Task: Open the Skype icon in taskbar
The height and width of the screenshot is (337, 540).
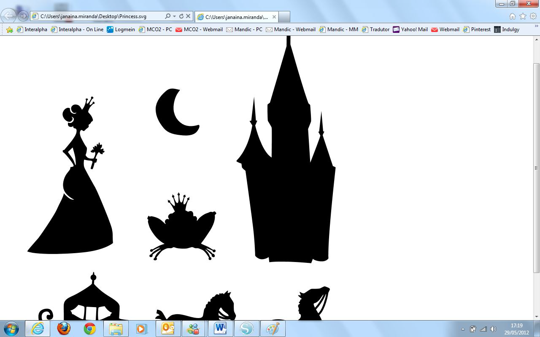Action: [x=246, y=329]
